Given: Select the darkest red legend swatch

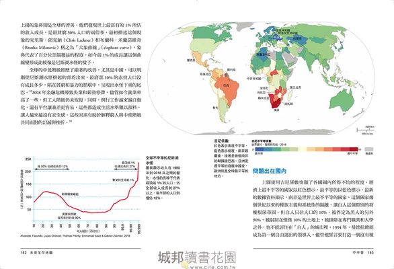Looking at the screenshot, I should (354, 149).
